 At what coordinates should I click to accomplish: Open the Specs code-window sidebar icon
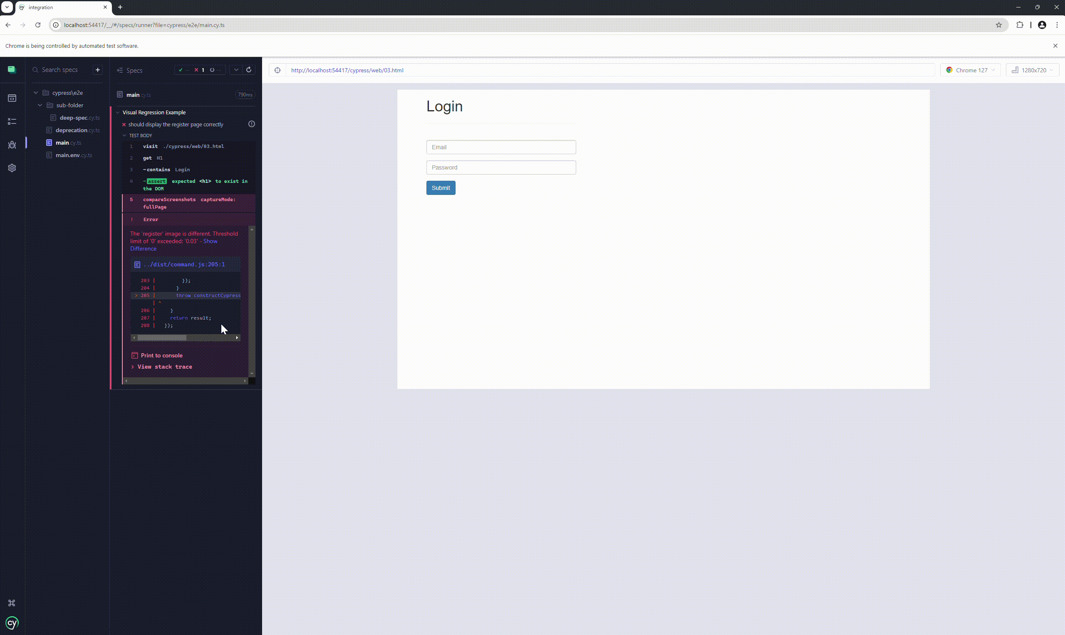12,98
